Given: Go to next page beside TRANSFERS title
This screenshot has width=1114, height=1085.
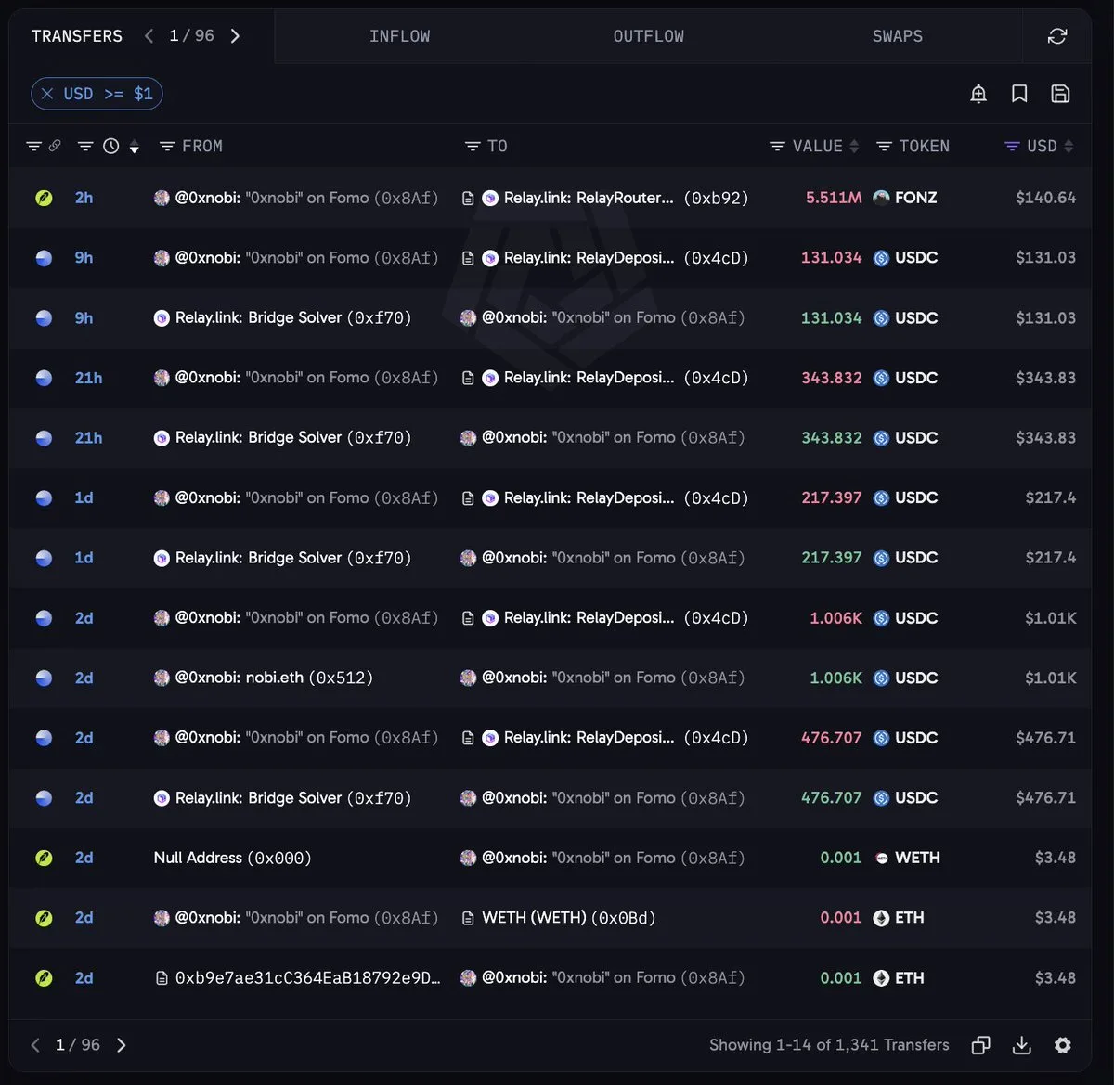Looking at the screenshot, I should point(235,36).
